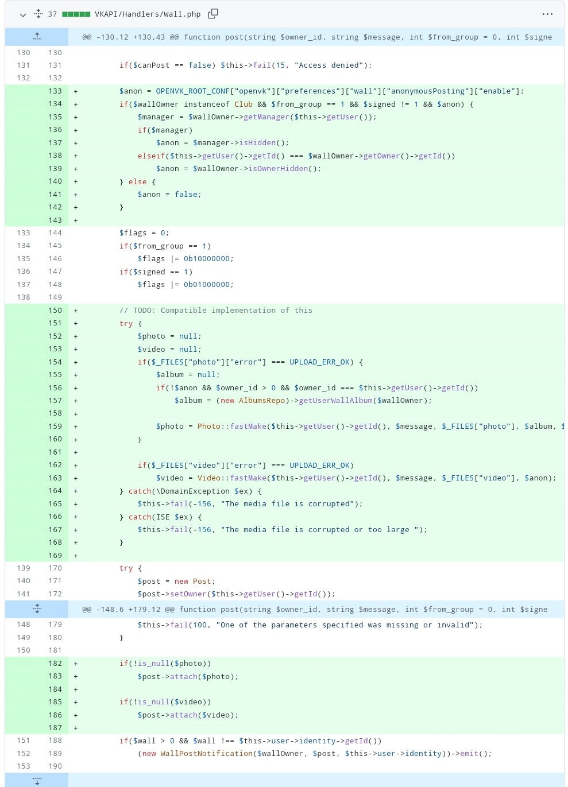The image size is (568, 787).
Task: Select line number 139 beside isOwnerHidden()
Action: [x=55, y=168]
